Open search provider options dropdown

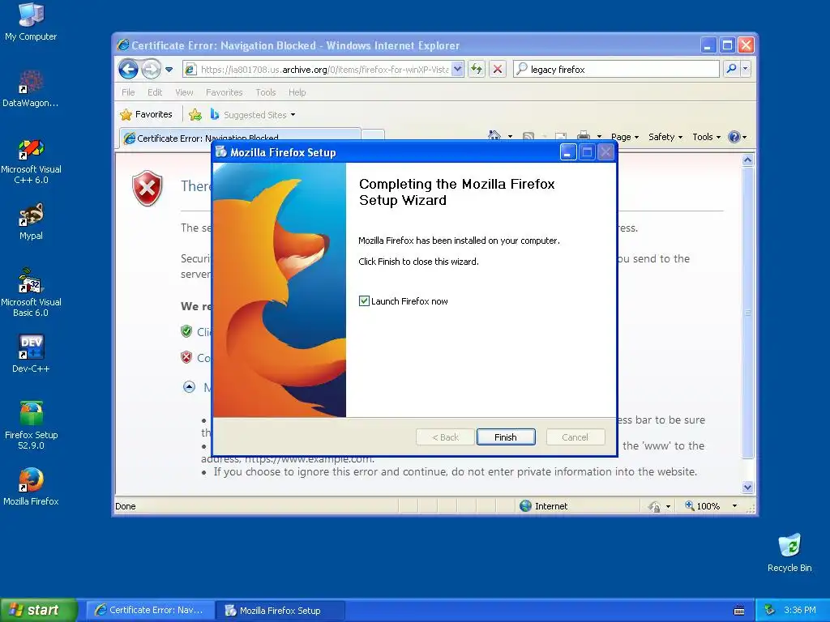point(746,69)
